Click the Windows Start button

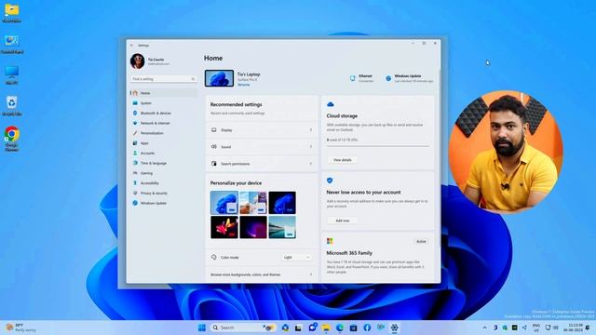tap(201, 328)
